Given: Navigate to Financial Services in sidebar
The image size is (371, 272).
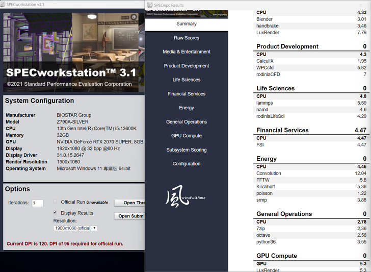Looking at the screenshot, I should pyautogui.click(x=187, y=94).
